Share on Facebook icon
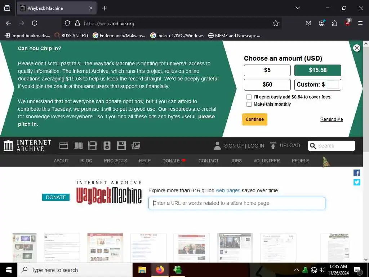The image size is (369, 277). pos(357,173)
